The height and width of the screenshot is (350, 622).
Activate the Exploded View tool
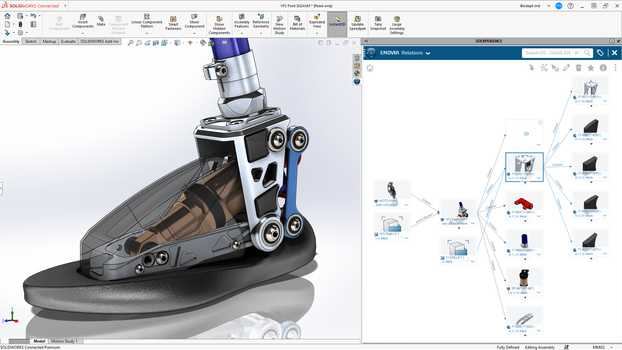point(317,23)
